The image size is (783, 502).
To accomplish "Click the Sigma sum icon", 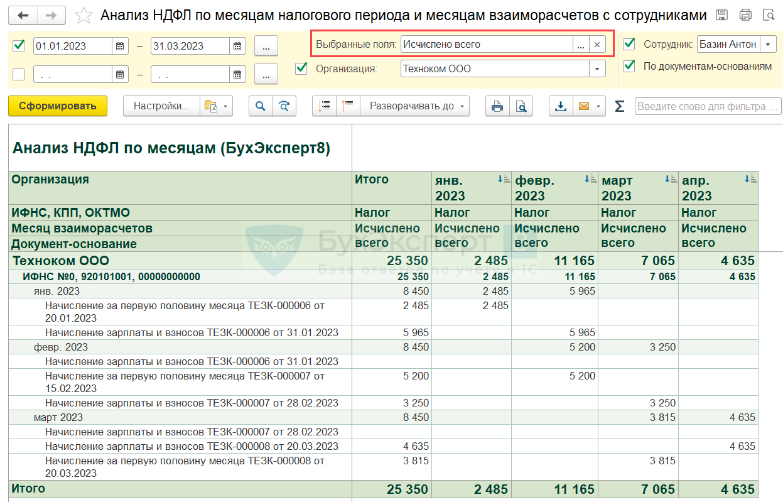I will [x=620, y=106].
